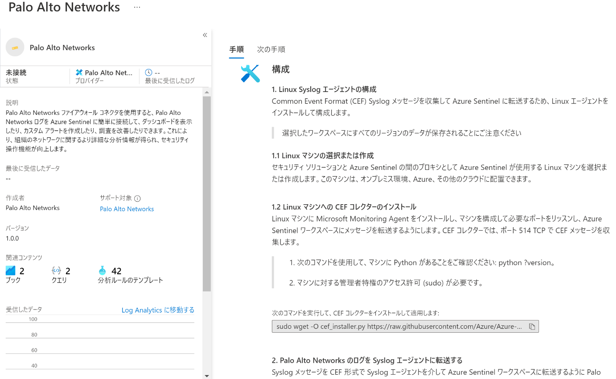The width and height of the screenshot is (616, 379).
Task: Click the sudo wget command text field
Action: pos(405,327)
